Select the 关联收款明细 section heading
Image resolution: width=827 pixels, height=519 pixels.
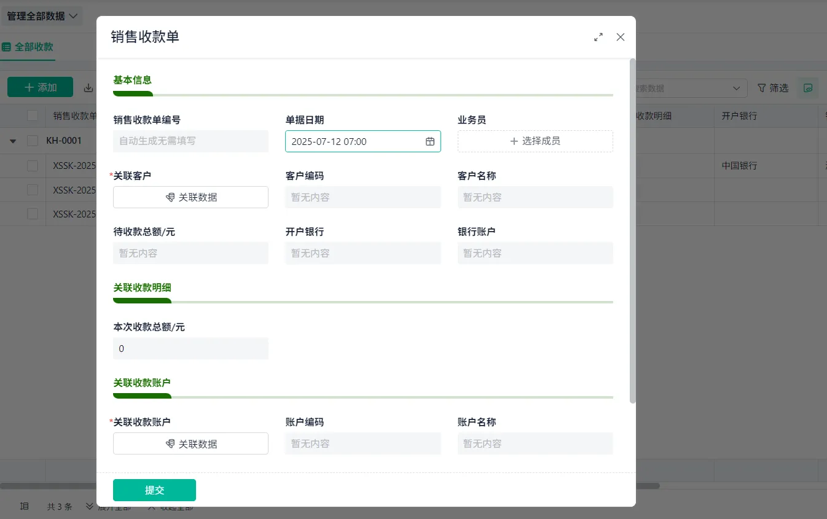tap(142, 287)
